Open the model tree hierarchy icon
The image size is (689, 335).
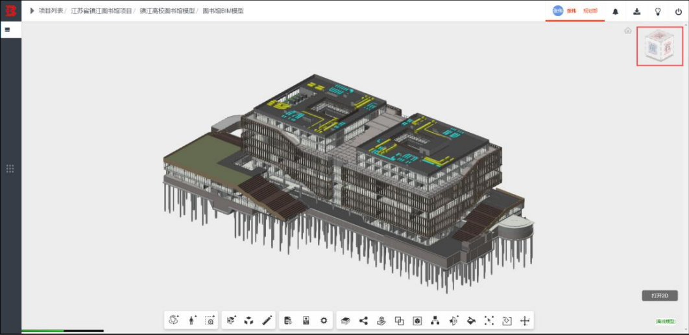click(435, 321)
